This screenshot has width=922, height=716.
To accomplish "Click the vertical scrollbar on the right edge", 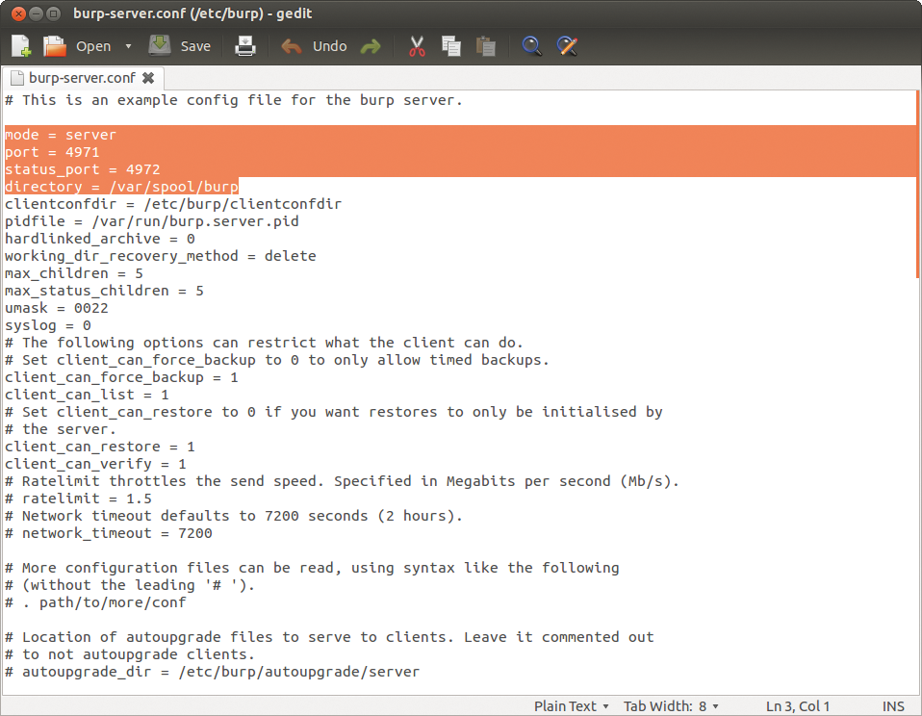I will (918, 192).
